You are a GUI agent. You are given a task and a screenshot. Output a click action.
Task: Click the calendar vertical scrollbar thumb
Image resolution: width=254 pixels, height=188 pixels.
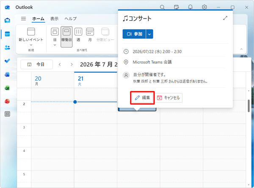coord(248,106)
